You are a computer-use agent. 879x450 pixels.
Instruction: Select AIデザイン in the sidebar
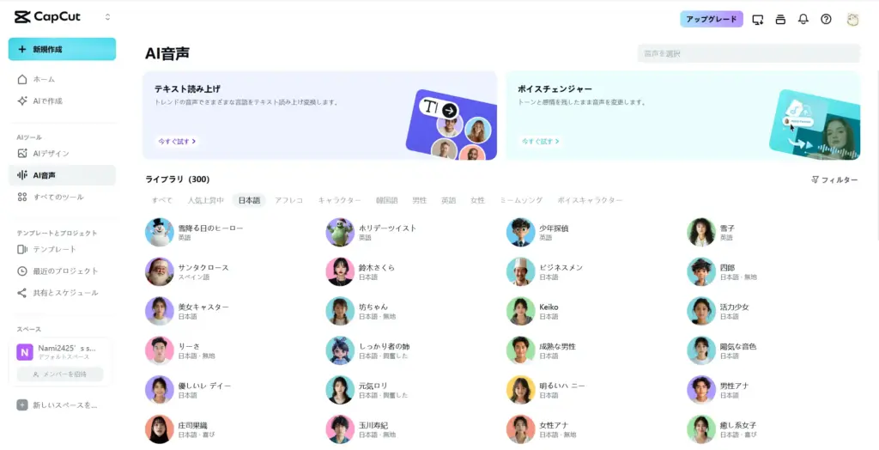coord(51,153)
